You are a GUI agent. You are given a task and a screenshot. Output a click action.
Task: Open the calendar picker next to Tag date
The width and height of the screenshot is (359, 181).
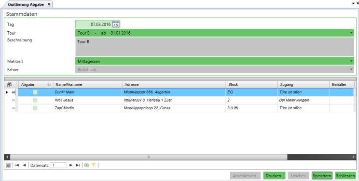click(116, 24)
